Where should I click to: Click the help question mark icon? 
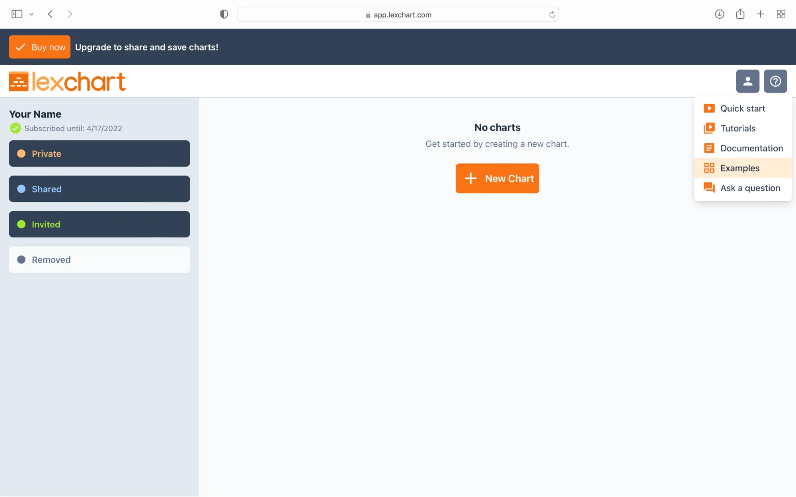pos(775,81)
